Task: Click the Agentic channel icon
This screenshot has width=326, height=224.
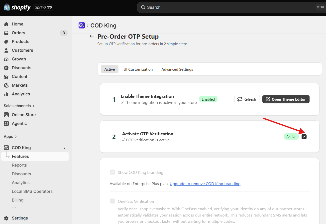Action: [6, 123]
